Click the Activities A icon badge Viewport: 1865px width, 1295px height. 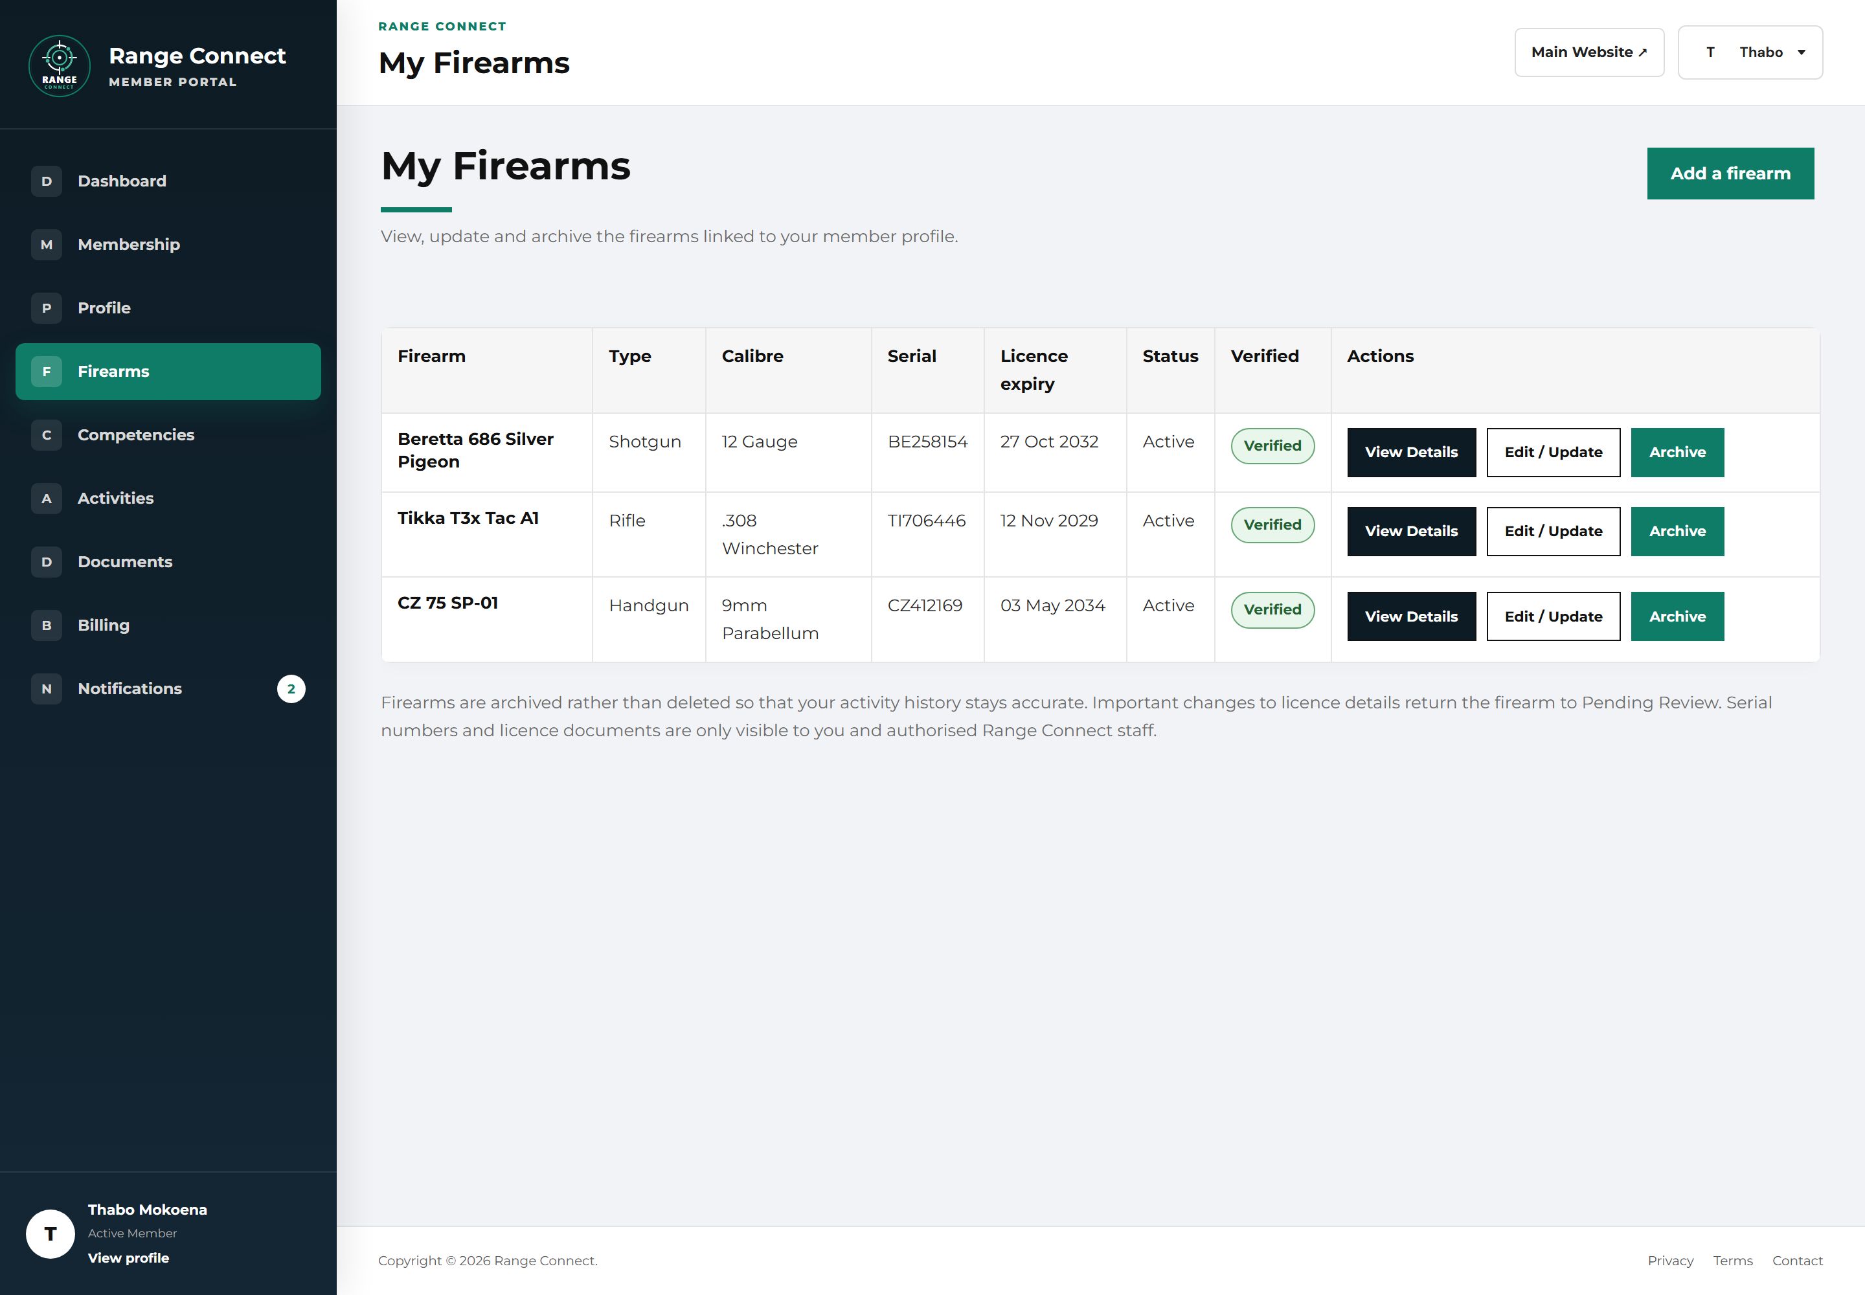tap(46, 498)
